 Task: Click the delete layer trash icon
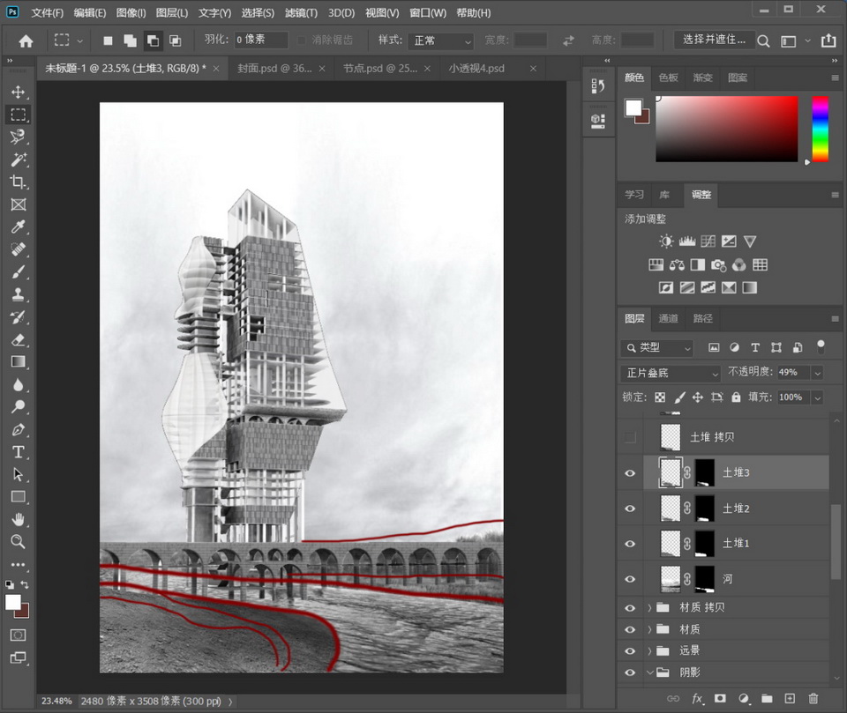tap(813, 698)
